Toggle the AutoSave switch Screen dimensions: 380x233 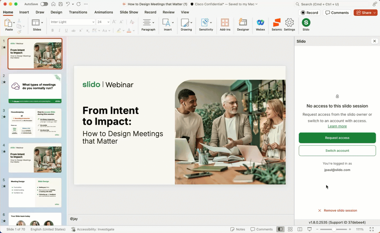[44, 4]
